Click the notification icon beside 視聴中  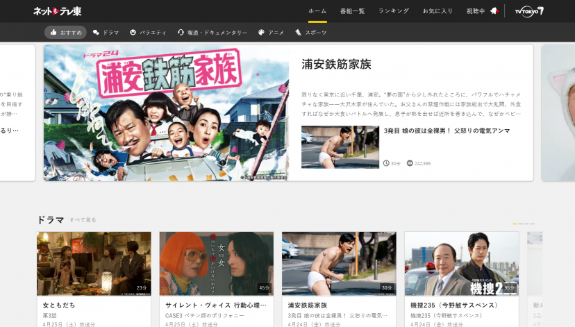[494, 11]
